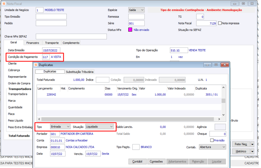The height and width of the screenshot is (168, 261).
Task: Click the Histórico button
Action: (x=241, y=151)
